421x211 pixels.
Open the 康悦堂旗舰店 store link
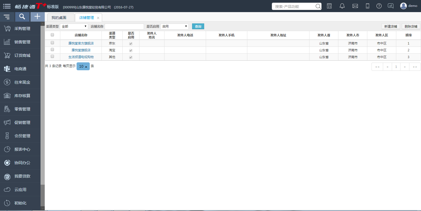(81, 50)
